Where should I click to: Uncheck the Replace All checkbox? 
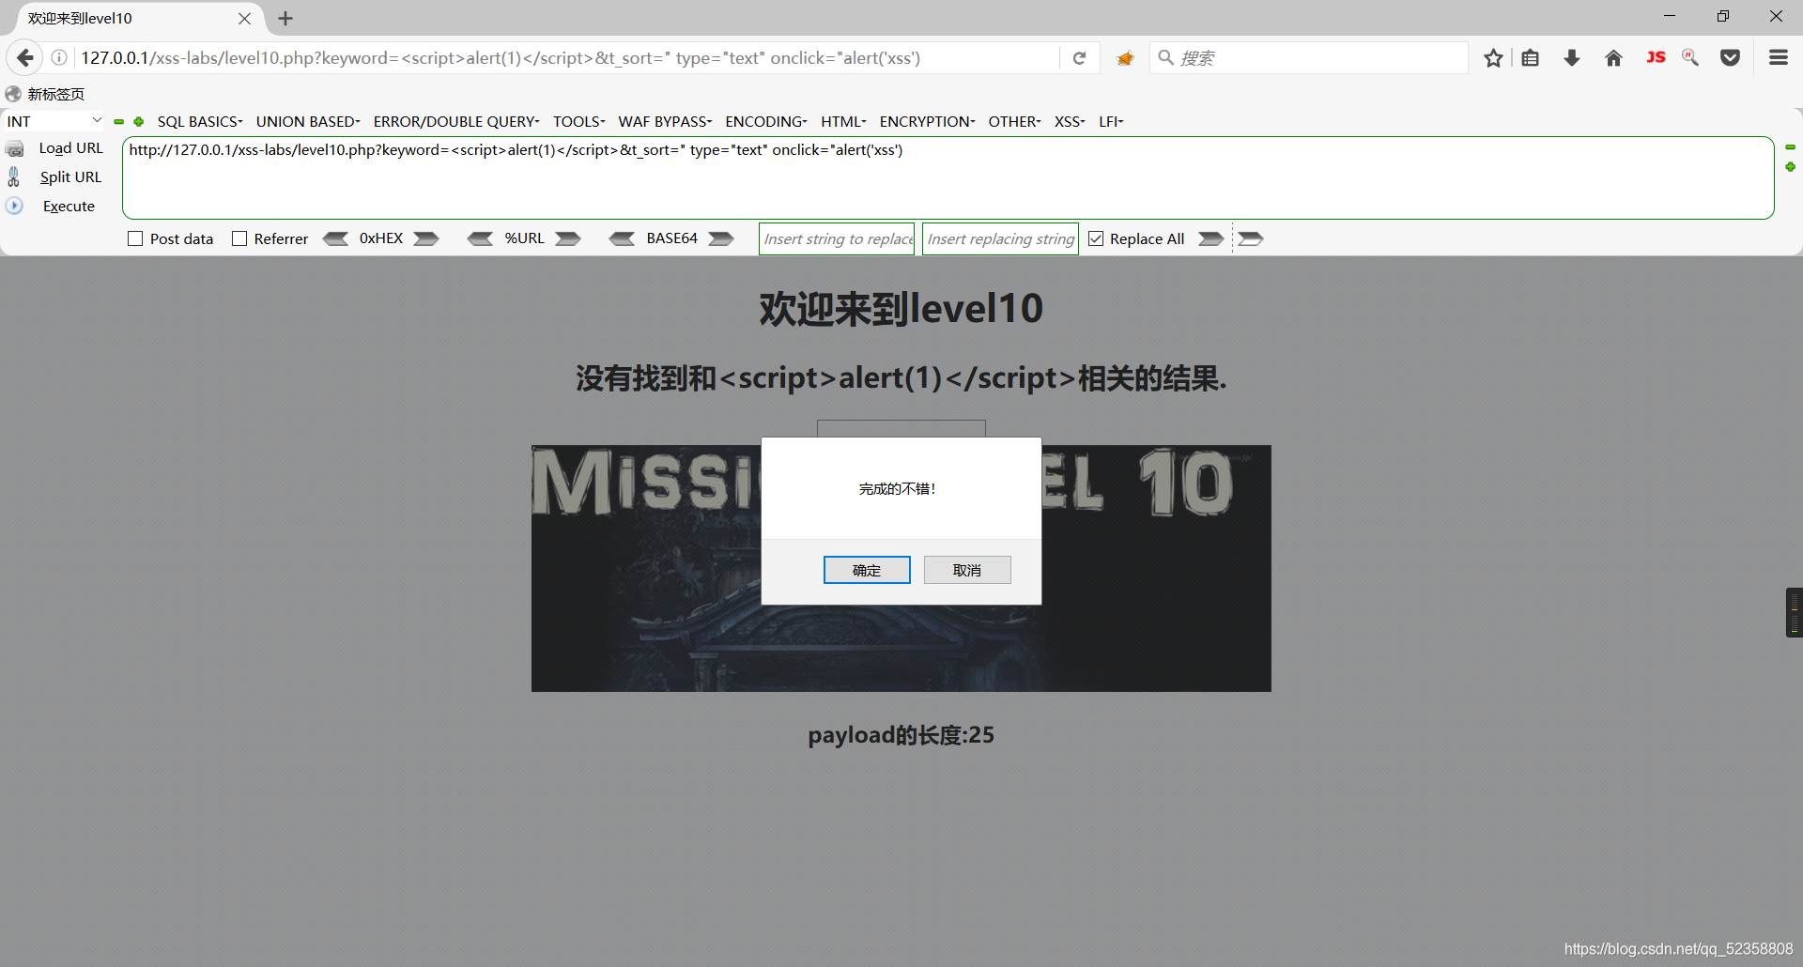1096,238
